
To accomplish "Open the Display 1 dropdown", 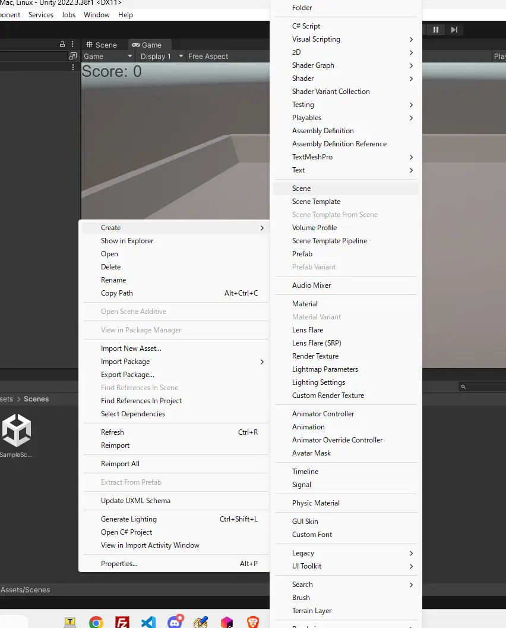I will (x=161, y=56).
